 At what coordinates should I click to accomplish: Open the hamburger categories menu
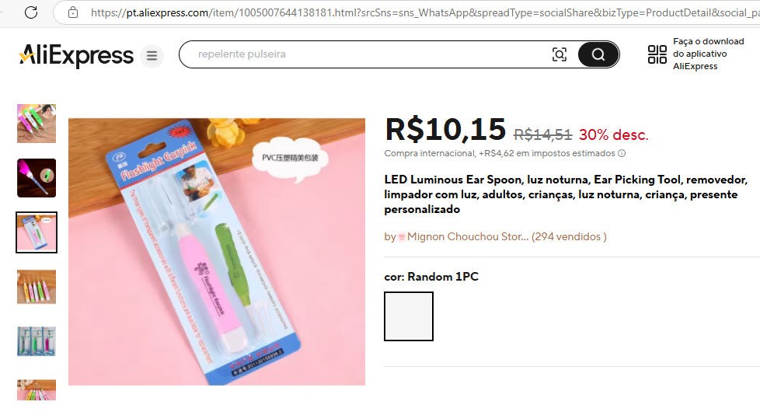click(x=152, y=56)
